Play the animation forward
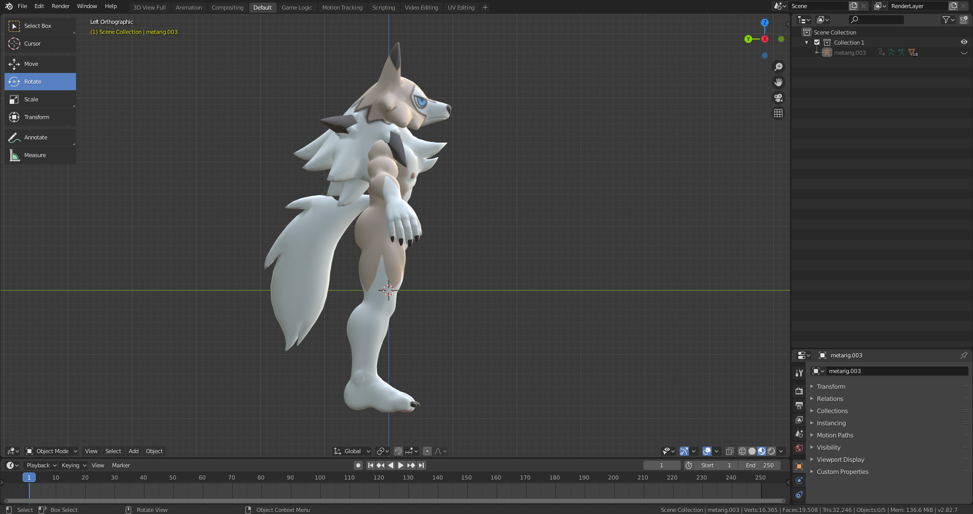Image resolution: width=973 pixels, height=514 pixels. coord(401,465)
